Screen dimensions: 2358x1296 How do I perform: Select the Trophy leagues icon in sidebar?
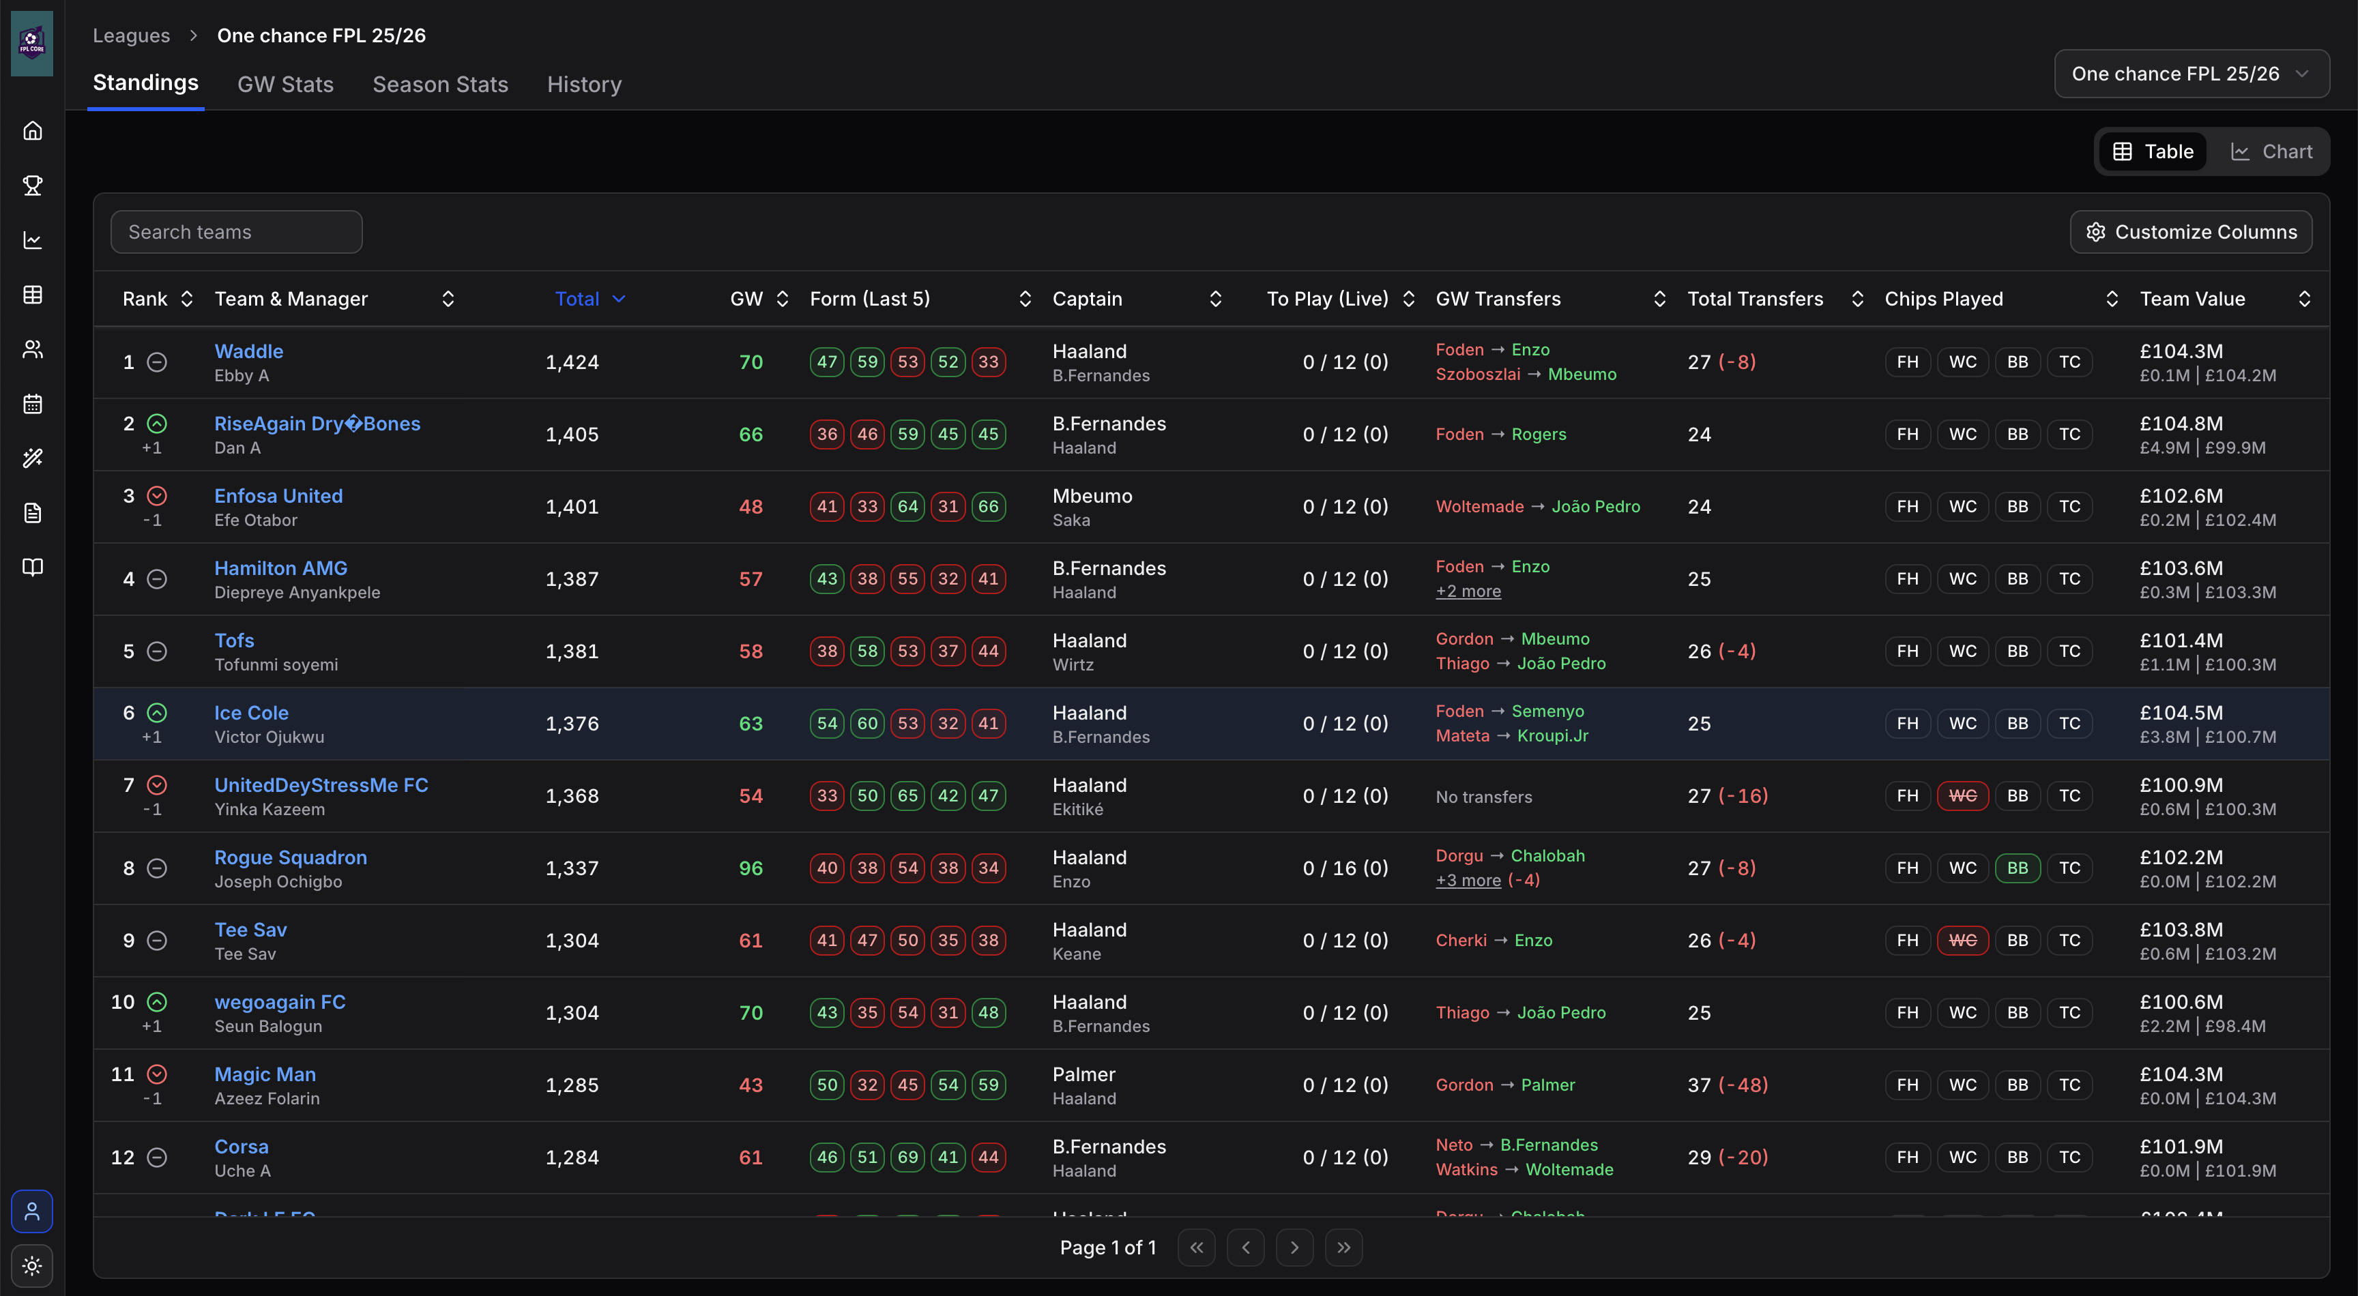(x=33, y=185)
